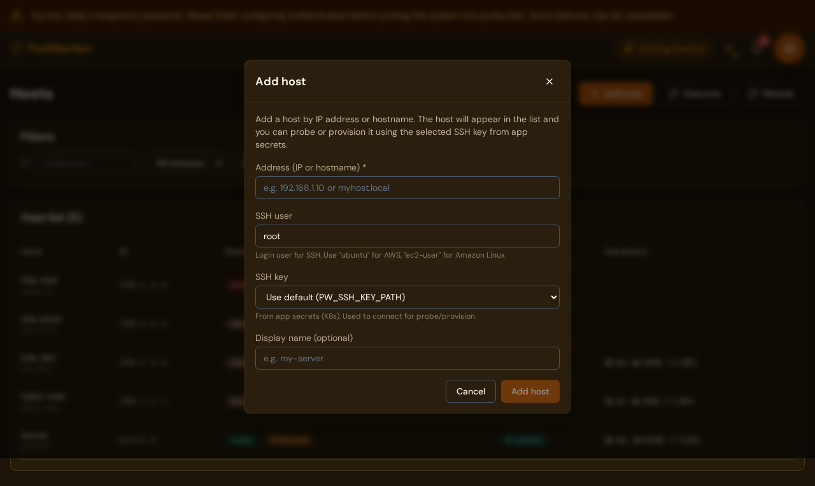Click the search magnifier in Filters
The image size is (815, 486).
pyautogui.click(x=26, y=163)
